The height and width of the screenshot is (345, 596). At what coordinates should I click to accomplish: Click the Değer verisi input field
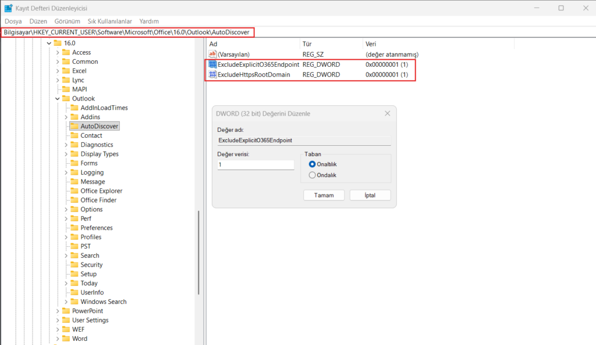pyautogui.click(x=255, y=164)
